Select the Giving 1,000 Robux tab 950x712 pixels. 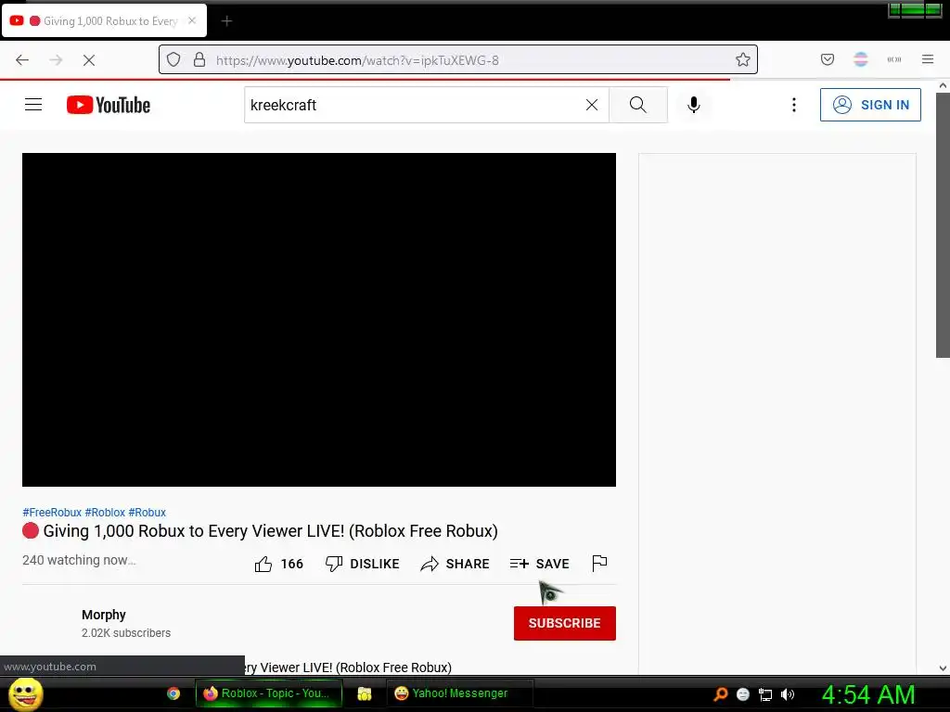pyautogui.click(x=104, y=21)
